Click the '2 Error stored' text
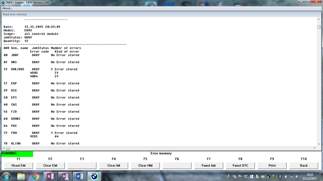Screen dimensions: 323x181 coord(64,69)
